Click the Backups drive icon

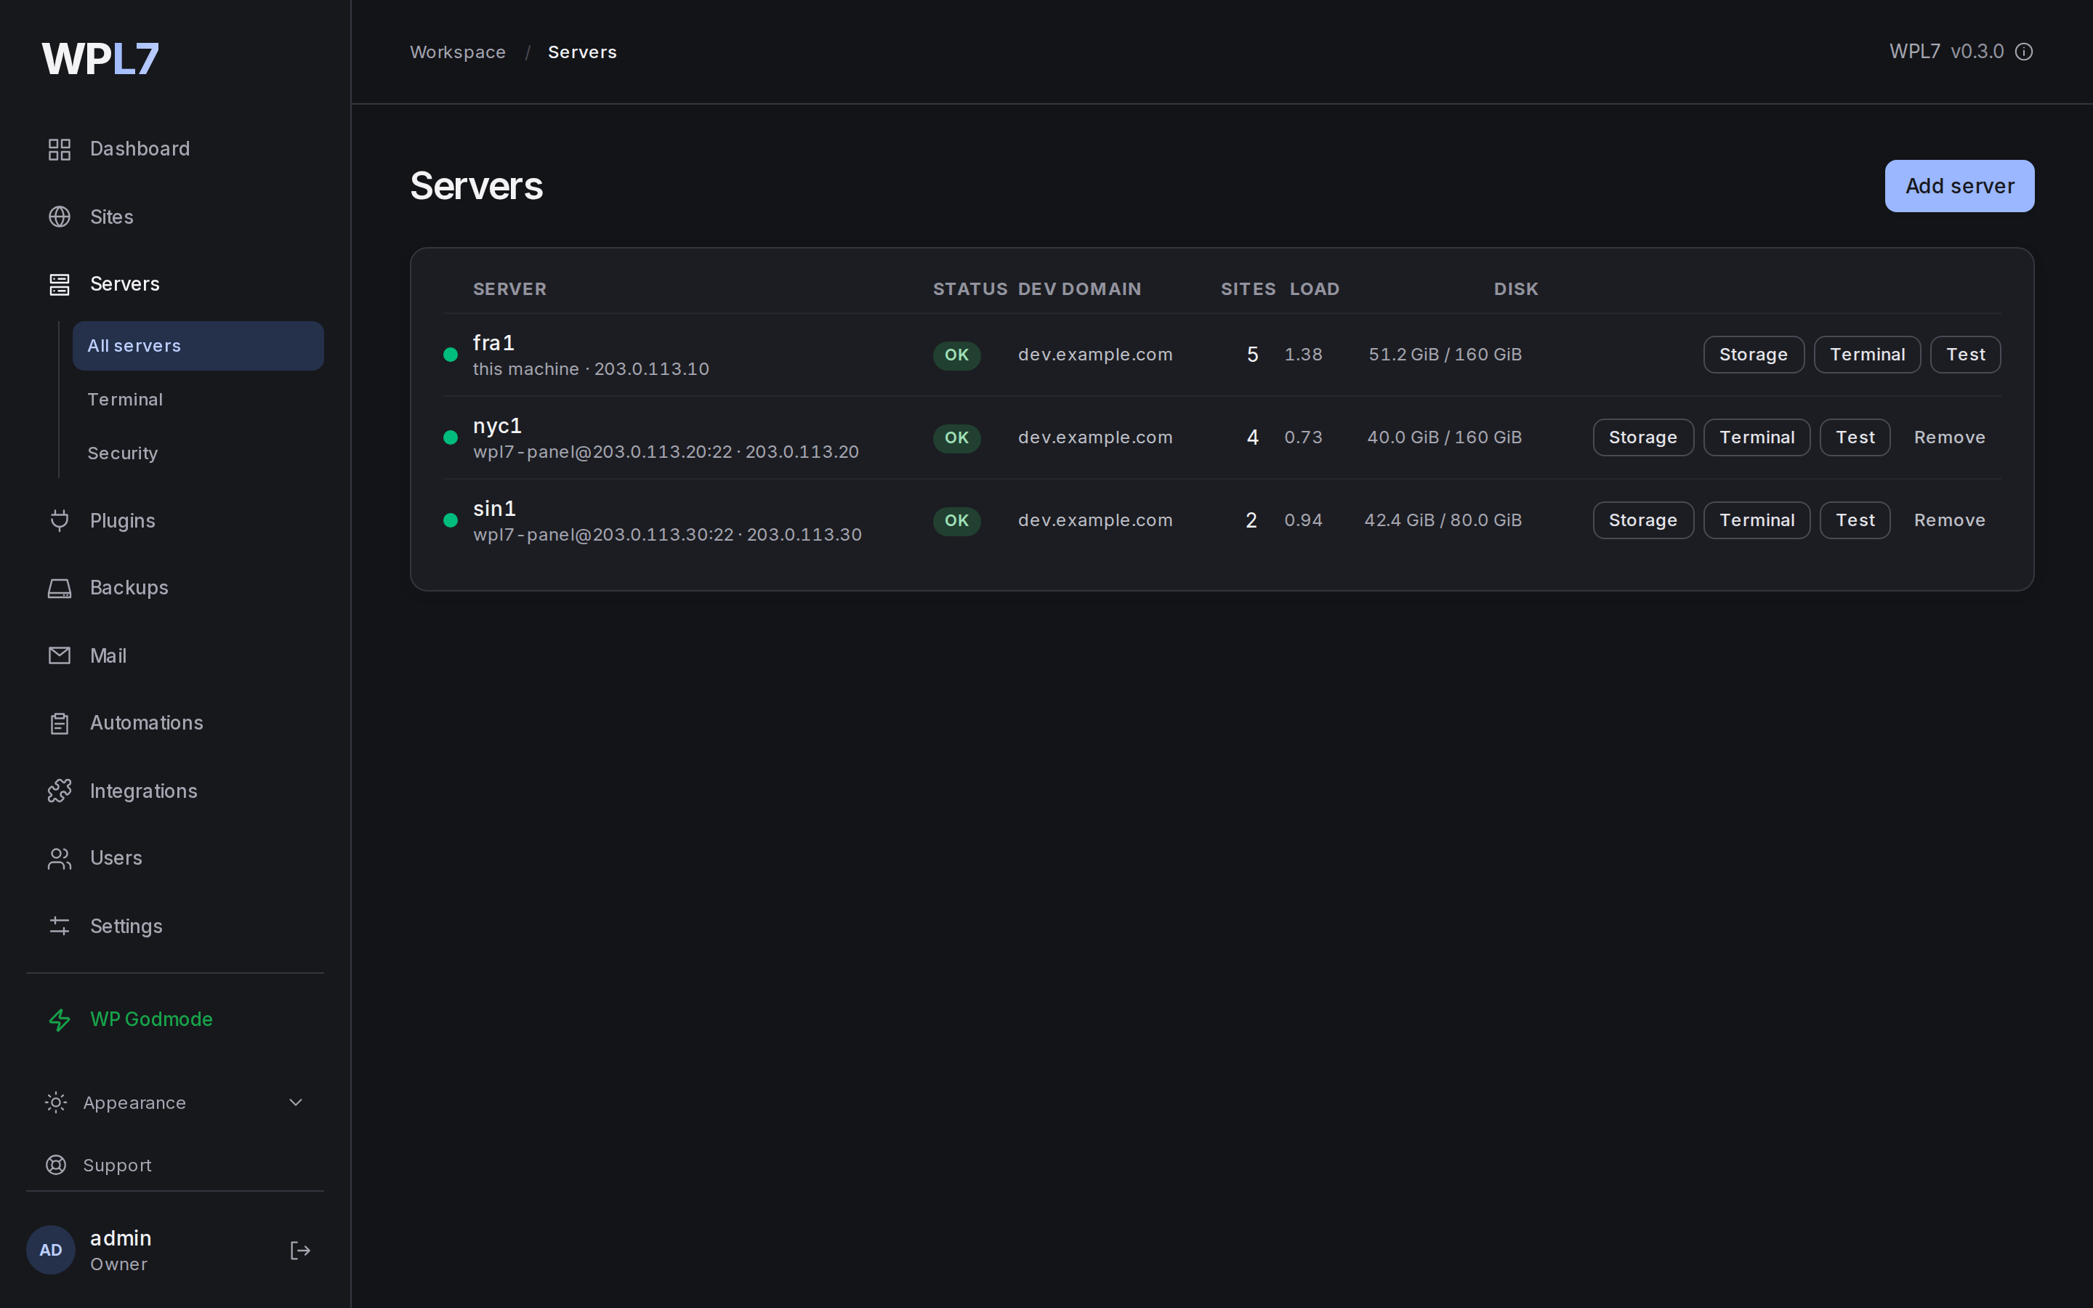59,587
